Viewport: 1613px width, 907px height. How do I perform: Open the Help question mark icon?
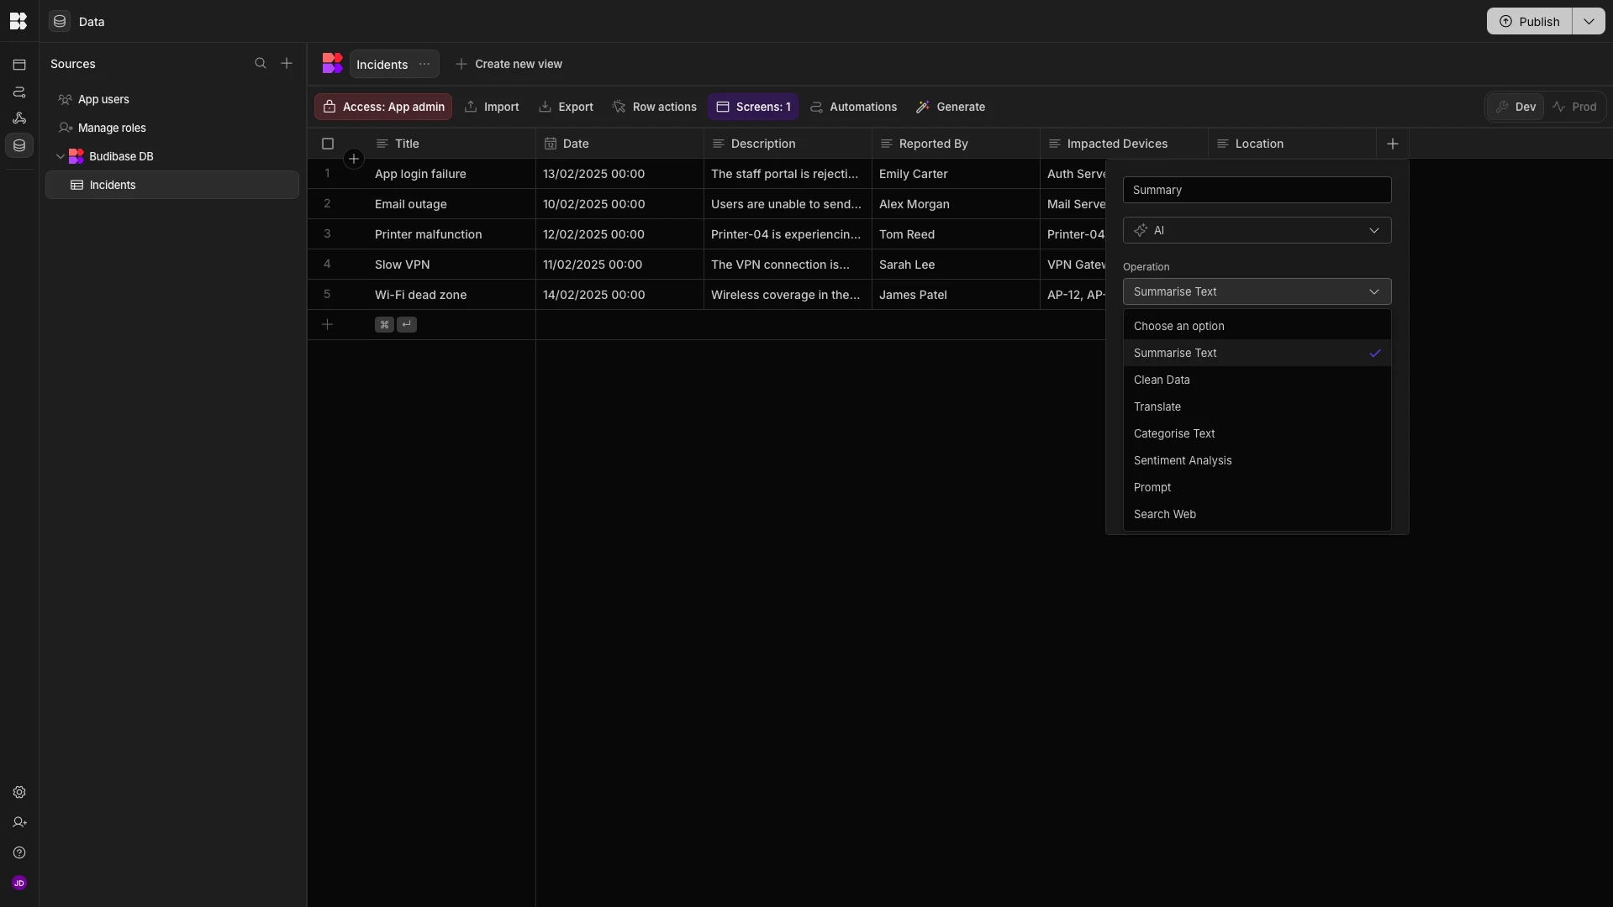[19, 852]
